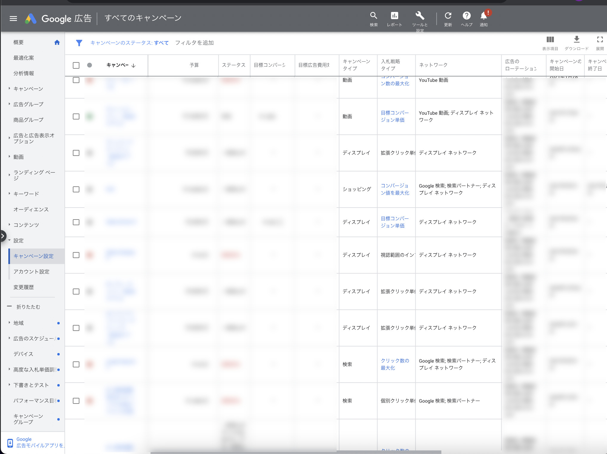
Task: Click the フィルタを追加 link
Action: 194,43
